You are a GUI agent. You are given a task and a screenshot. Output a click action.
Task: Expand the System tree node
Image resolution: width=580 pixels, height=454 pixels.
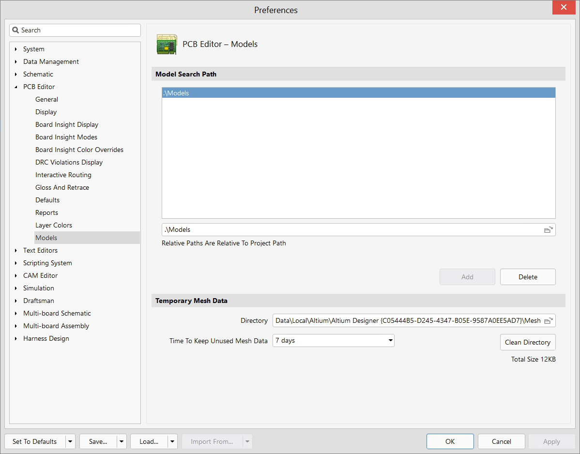pyautogui.click(x=15, y=49)
